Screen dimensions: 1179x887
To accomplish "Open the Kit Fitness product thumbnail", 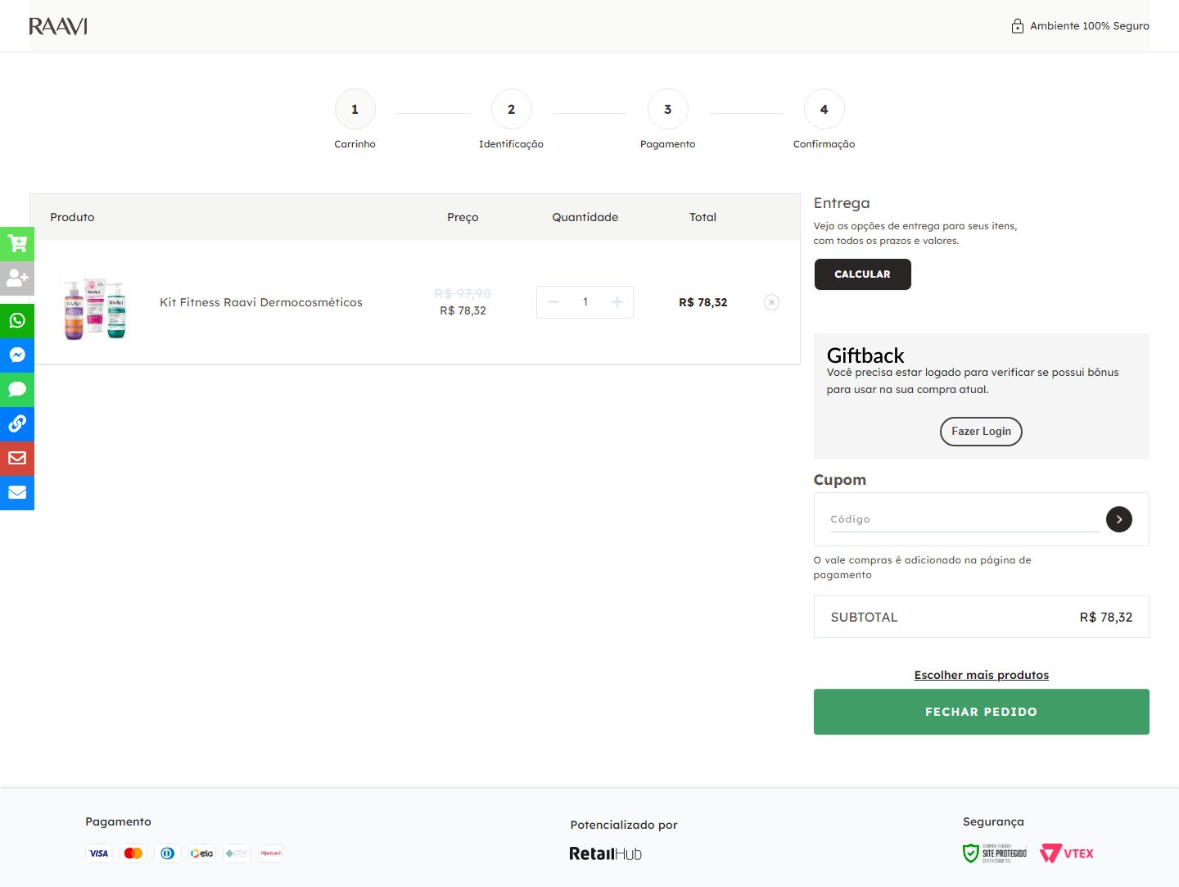I will pos(96,307).
